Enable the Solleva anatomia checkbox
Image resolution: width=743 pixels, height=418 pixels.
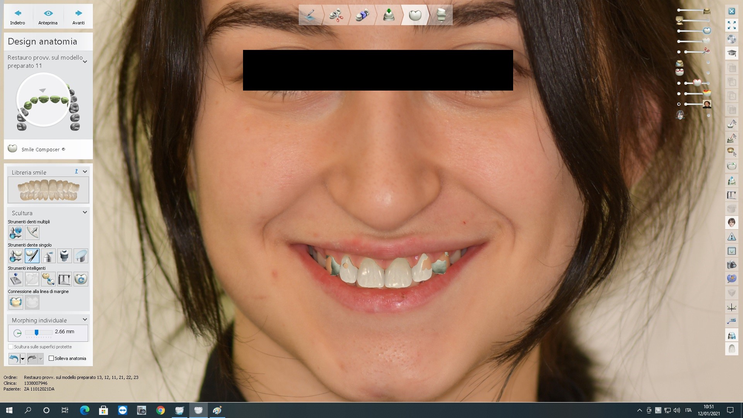pyautogui.click(x=51, y=358)
